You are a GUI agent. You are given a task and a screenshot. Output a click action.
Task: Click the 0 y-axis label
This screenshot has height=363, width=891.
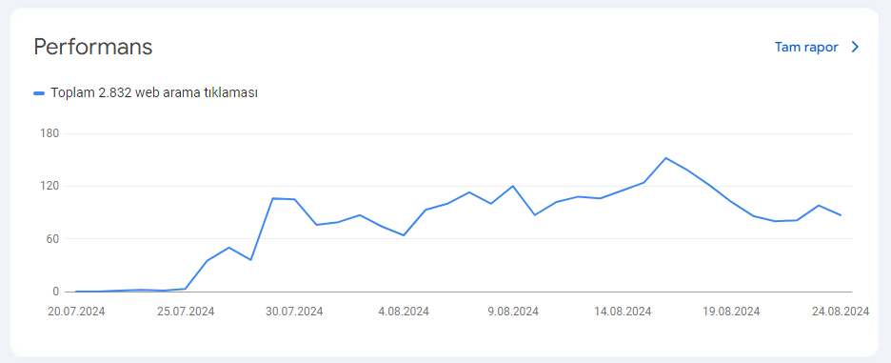[x=55, y=292]
